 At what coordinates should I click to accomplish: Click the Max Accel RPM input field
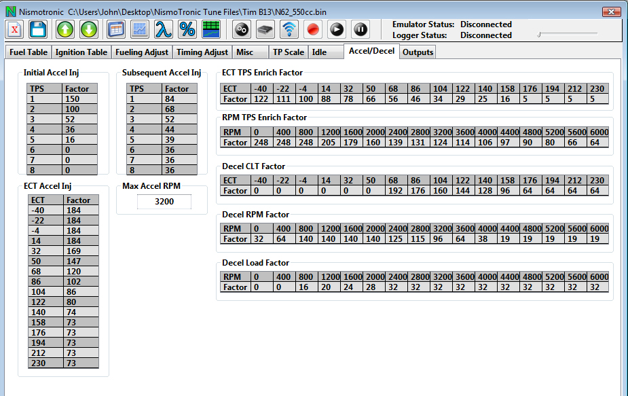point(164,202)
